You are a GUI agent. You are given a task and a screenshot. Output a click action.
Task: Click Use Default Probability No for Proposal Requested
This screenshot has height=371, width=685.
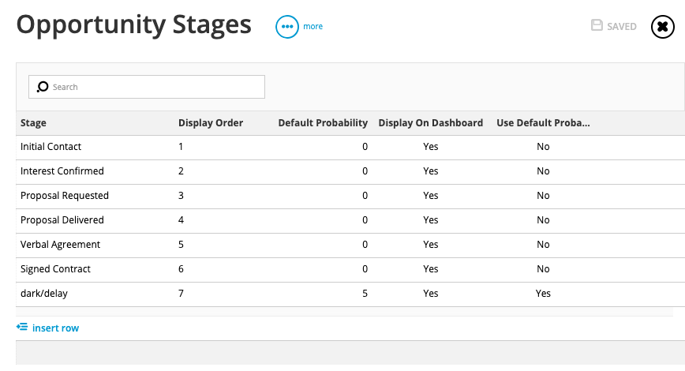(543, 195)
